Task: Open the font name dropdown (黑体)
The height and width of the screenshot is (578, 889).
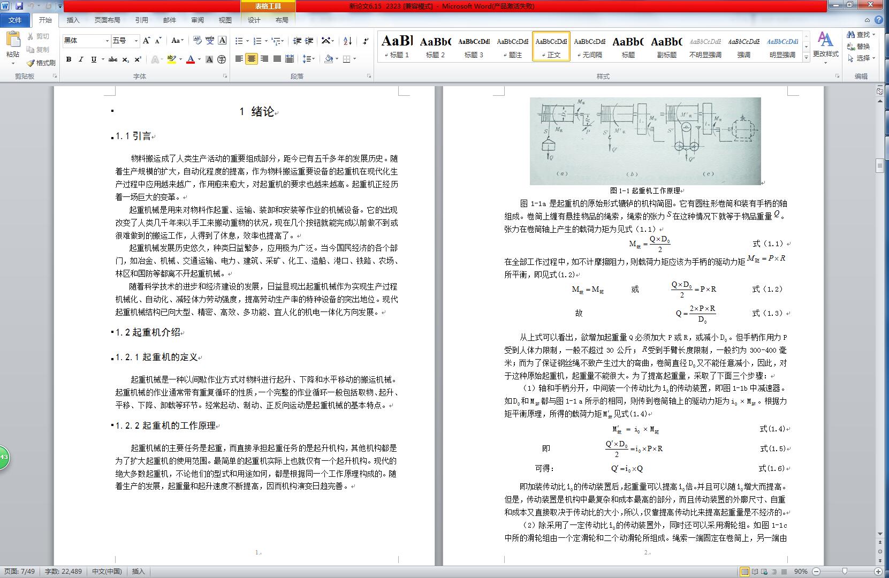Action: [106, 41]
